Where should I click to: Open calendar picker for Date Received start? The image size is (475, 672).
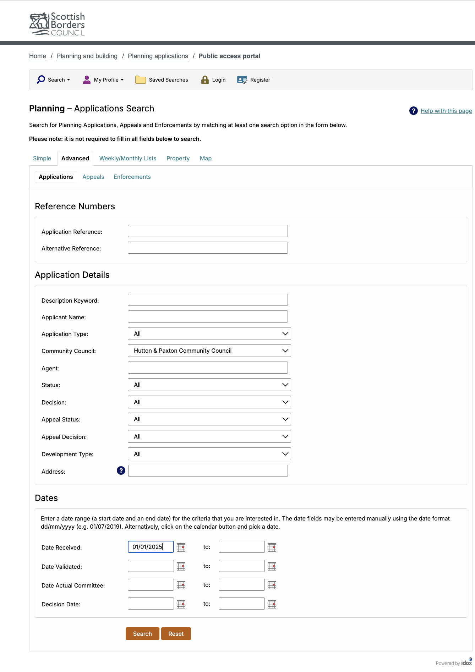pyautogui.click(x=181, y=547)
